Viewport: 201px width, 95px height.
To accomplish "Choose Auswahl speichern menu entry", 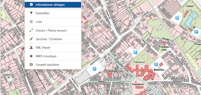I will (x=53, y=65).
